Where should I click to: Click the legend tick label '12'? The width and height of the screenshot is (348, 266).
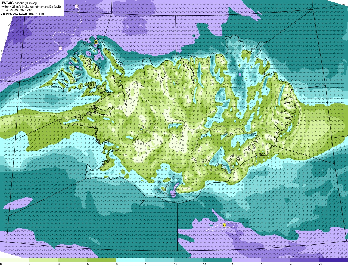tap(175, 264)
